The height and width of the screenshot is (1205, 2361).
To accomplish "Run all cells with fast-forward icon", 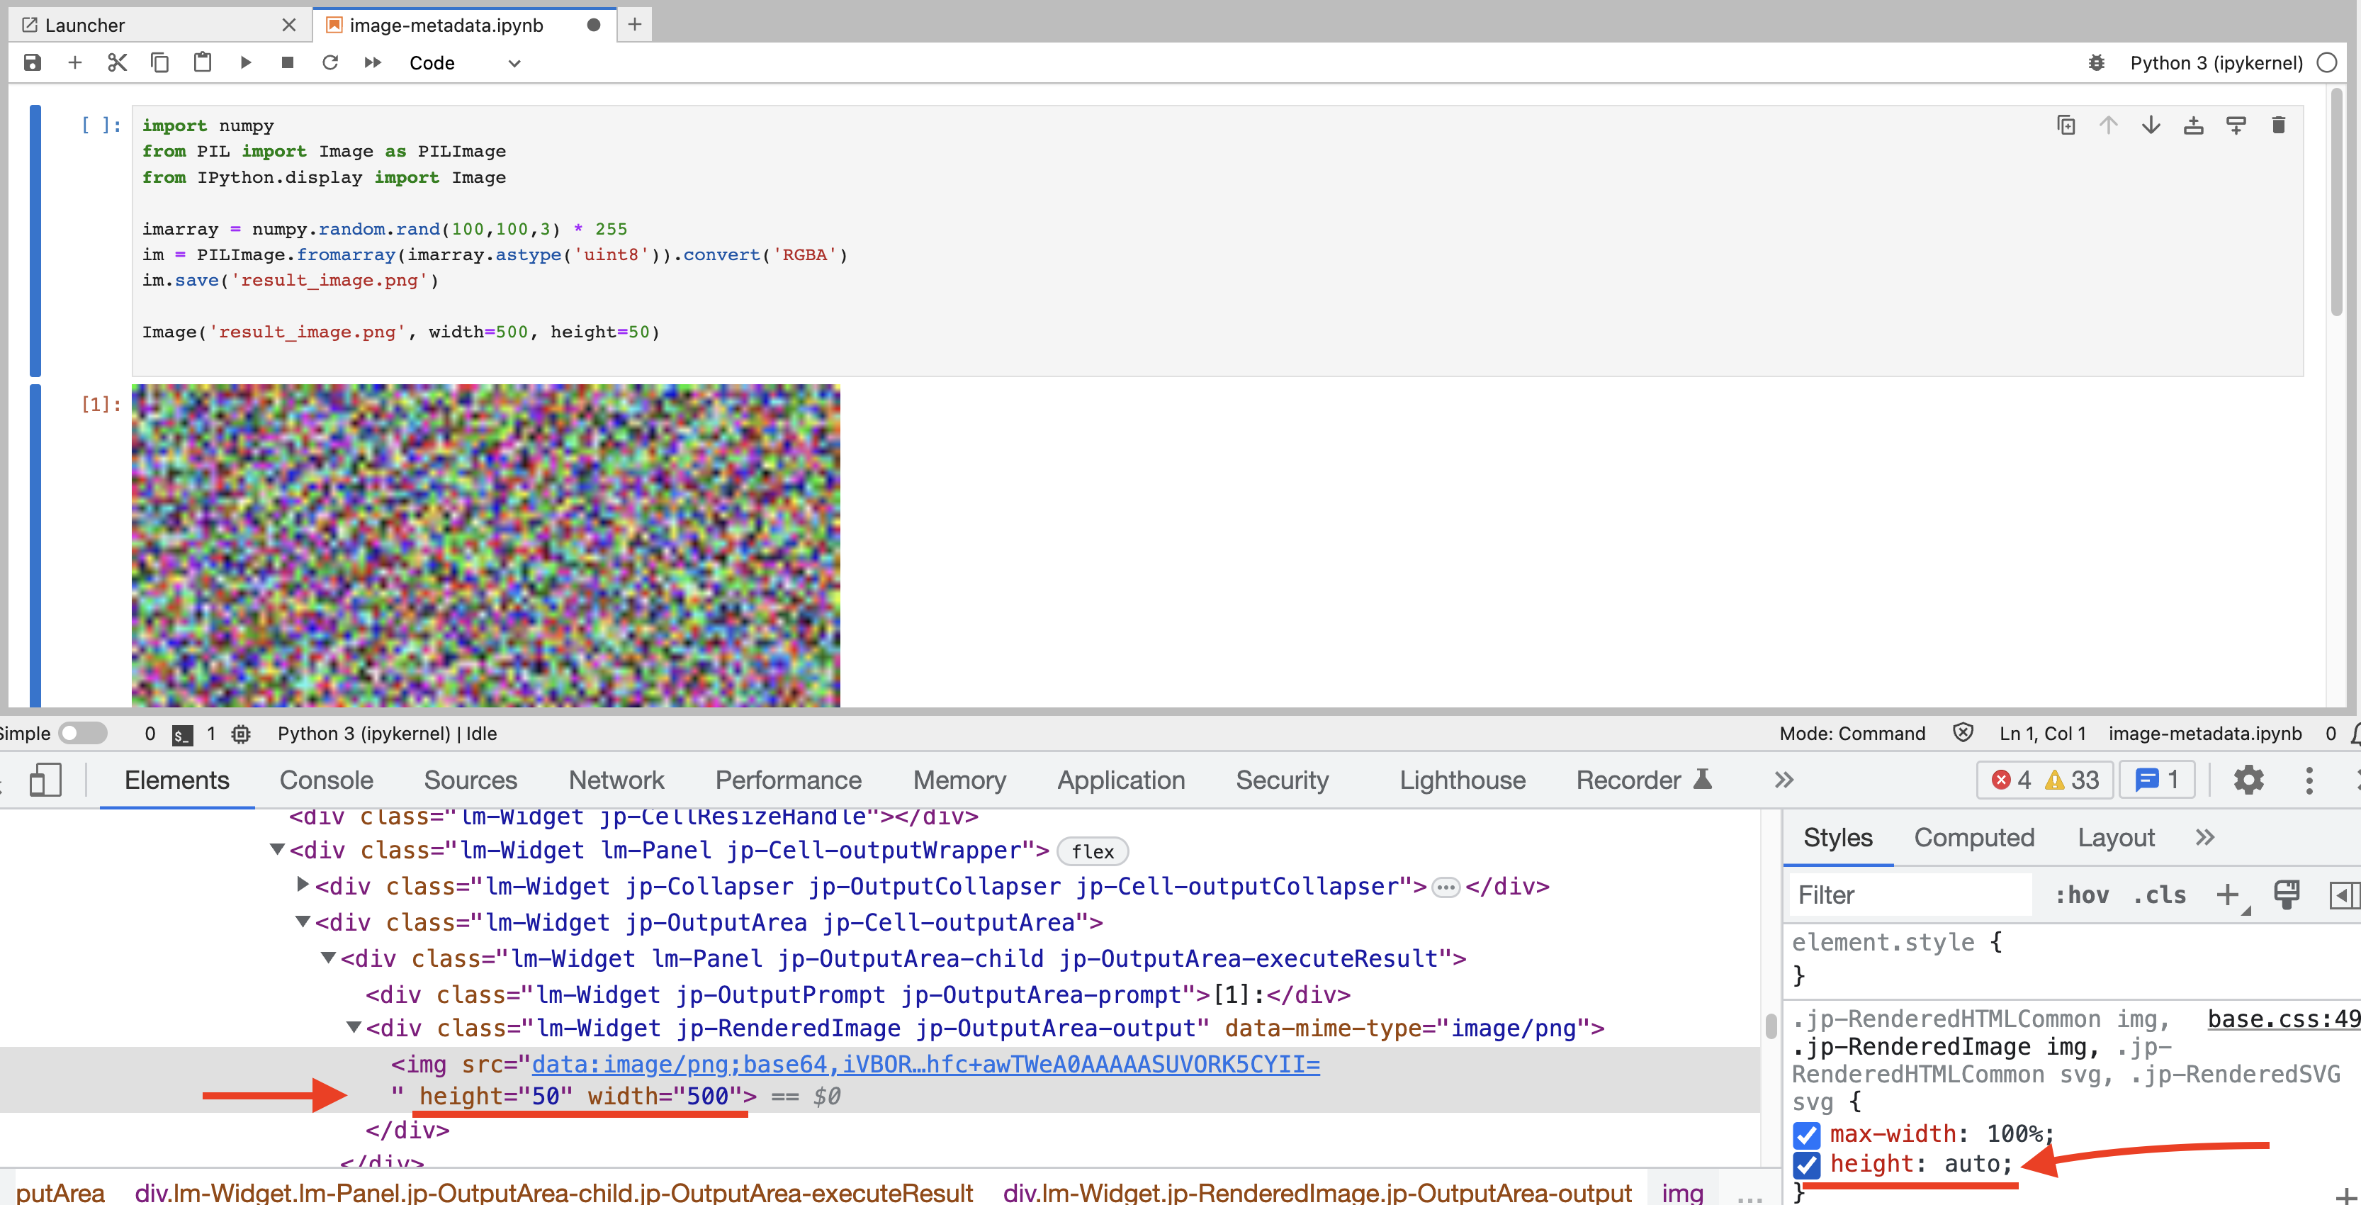I will (372, 62).
